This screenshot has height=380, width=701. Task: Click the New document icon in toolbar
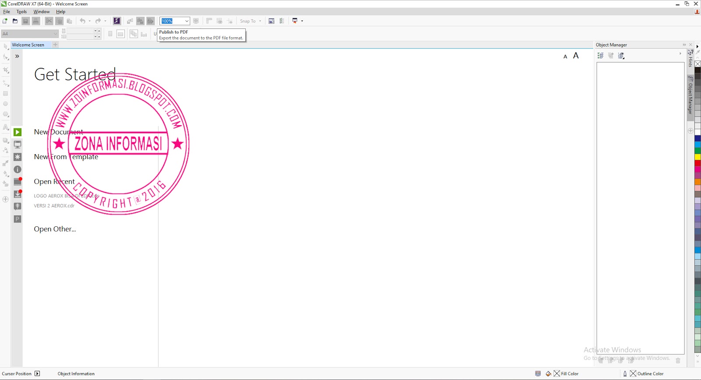[5, 21]
